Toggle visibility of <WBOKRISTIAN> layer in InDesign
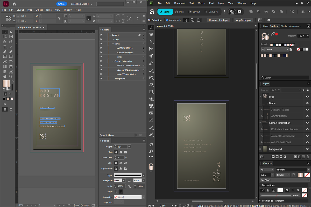This screenshot has height=207, width=311. point(101,48)
